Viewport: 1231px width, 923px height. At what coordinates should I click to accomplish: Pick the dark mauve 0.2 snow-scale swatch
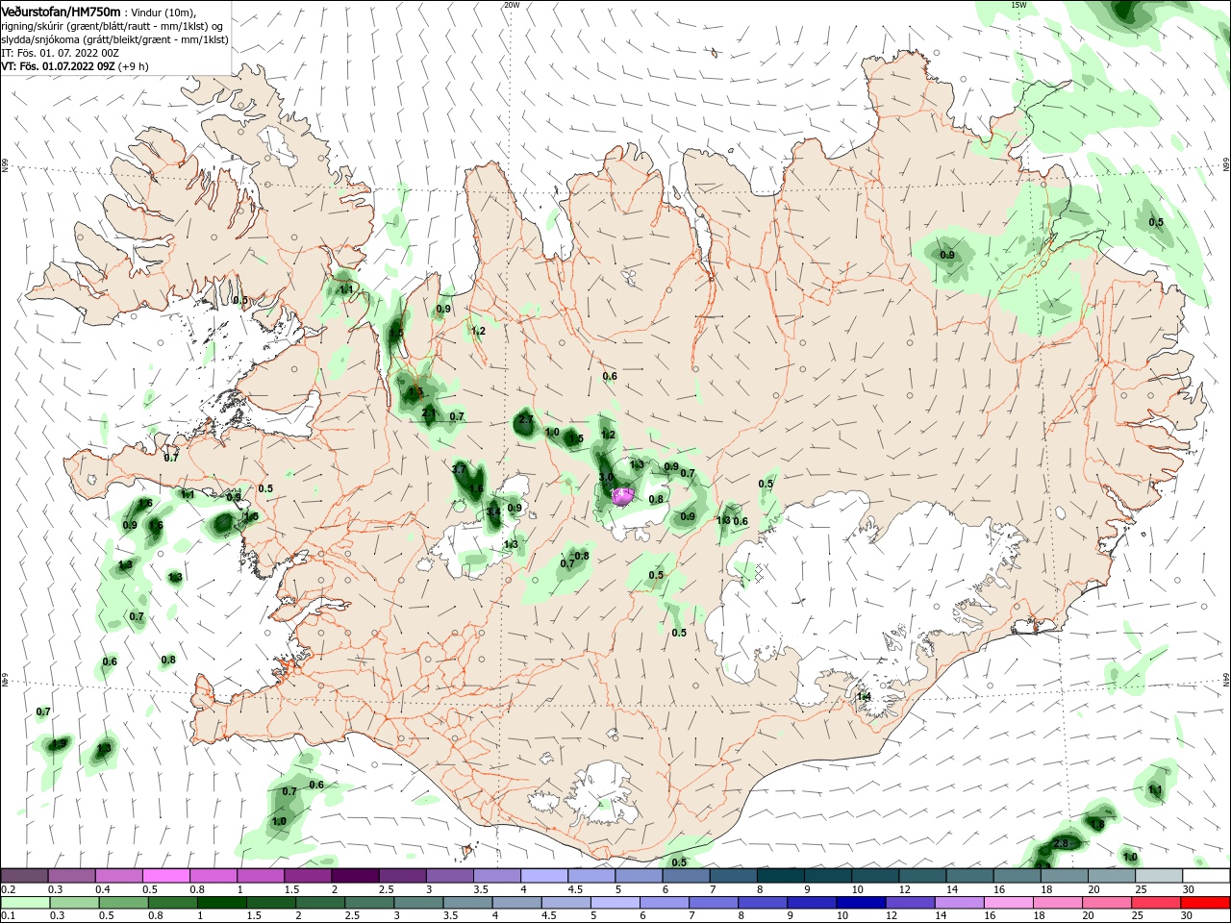click(24, 875)
